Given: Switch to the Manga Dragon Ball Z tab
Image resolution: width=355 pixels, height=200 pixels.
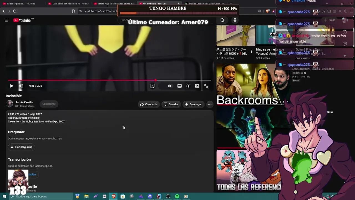Looking at the screenshot, I should pyautogui.click(x=205, y=4).
